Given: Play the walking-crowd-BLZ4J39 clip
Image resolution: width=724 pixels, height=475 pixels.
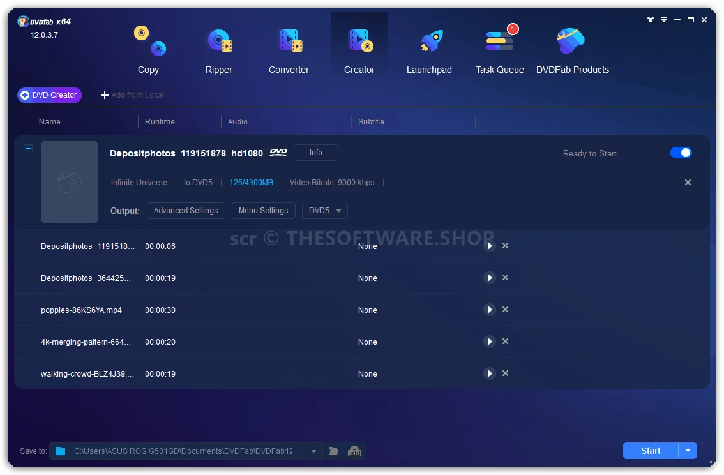Looking at the screenshot, I should pos(490,373).
